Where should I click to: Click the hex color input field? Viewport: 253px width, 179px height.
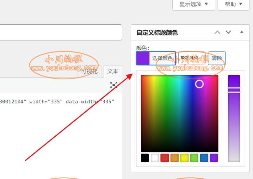192,58
